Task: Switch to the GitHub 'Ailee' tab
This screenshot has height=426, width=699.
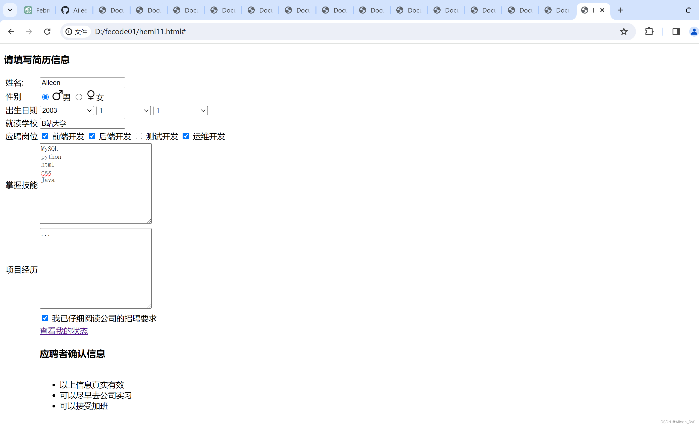Action: [74, 10]
